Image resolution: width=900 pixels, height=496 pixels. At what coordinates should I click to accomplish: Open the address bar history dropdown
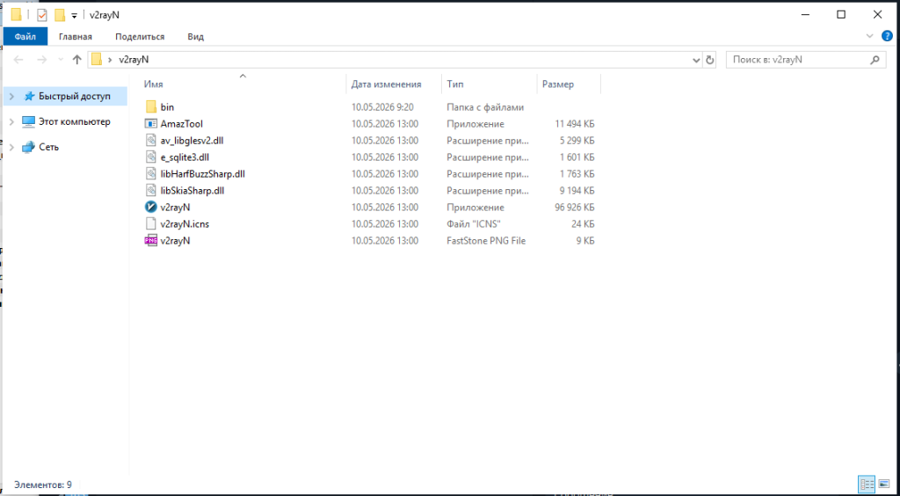[697, 60]
